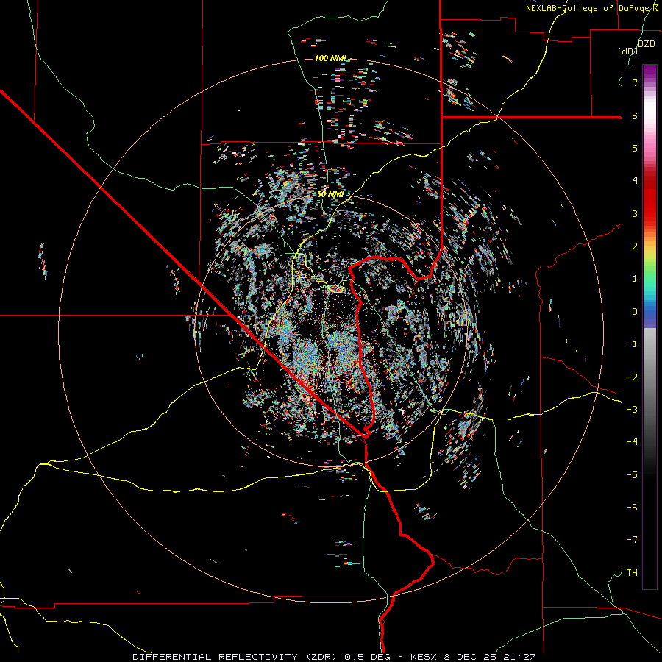
Task: Click the 4 value on the scale
Action: (x=635, y=181)
